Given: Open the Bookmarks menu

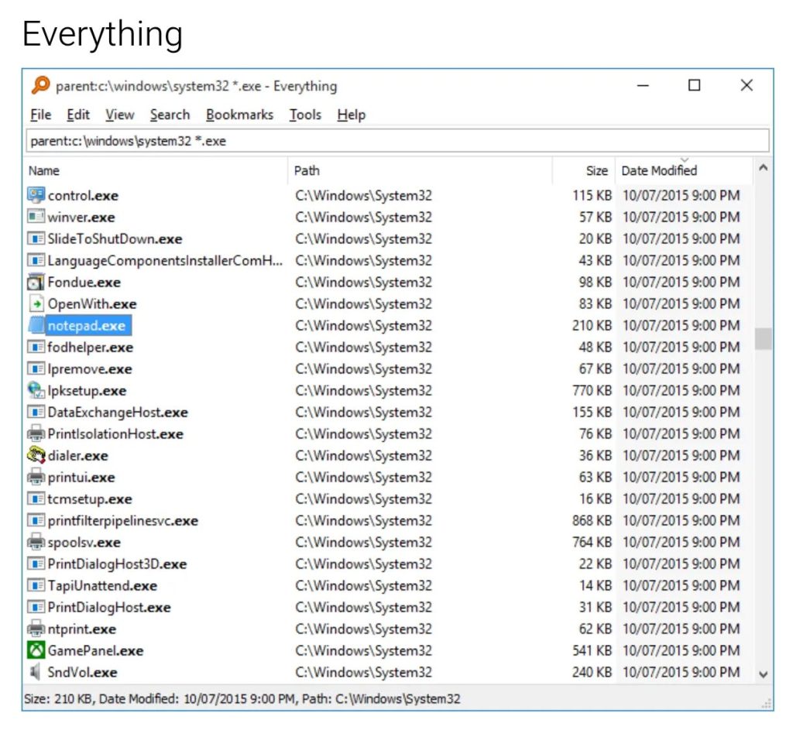Looking at the screenshot, I should 240,115.
